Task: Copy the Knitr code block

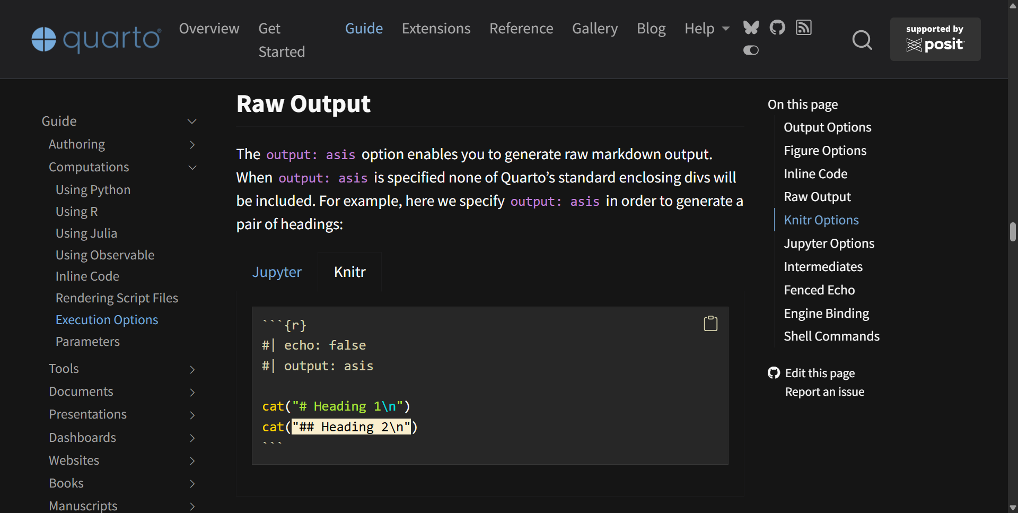Action: [710, 323]
